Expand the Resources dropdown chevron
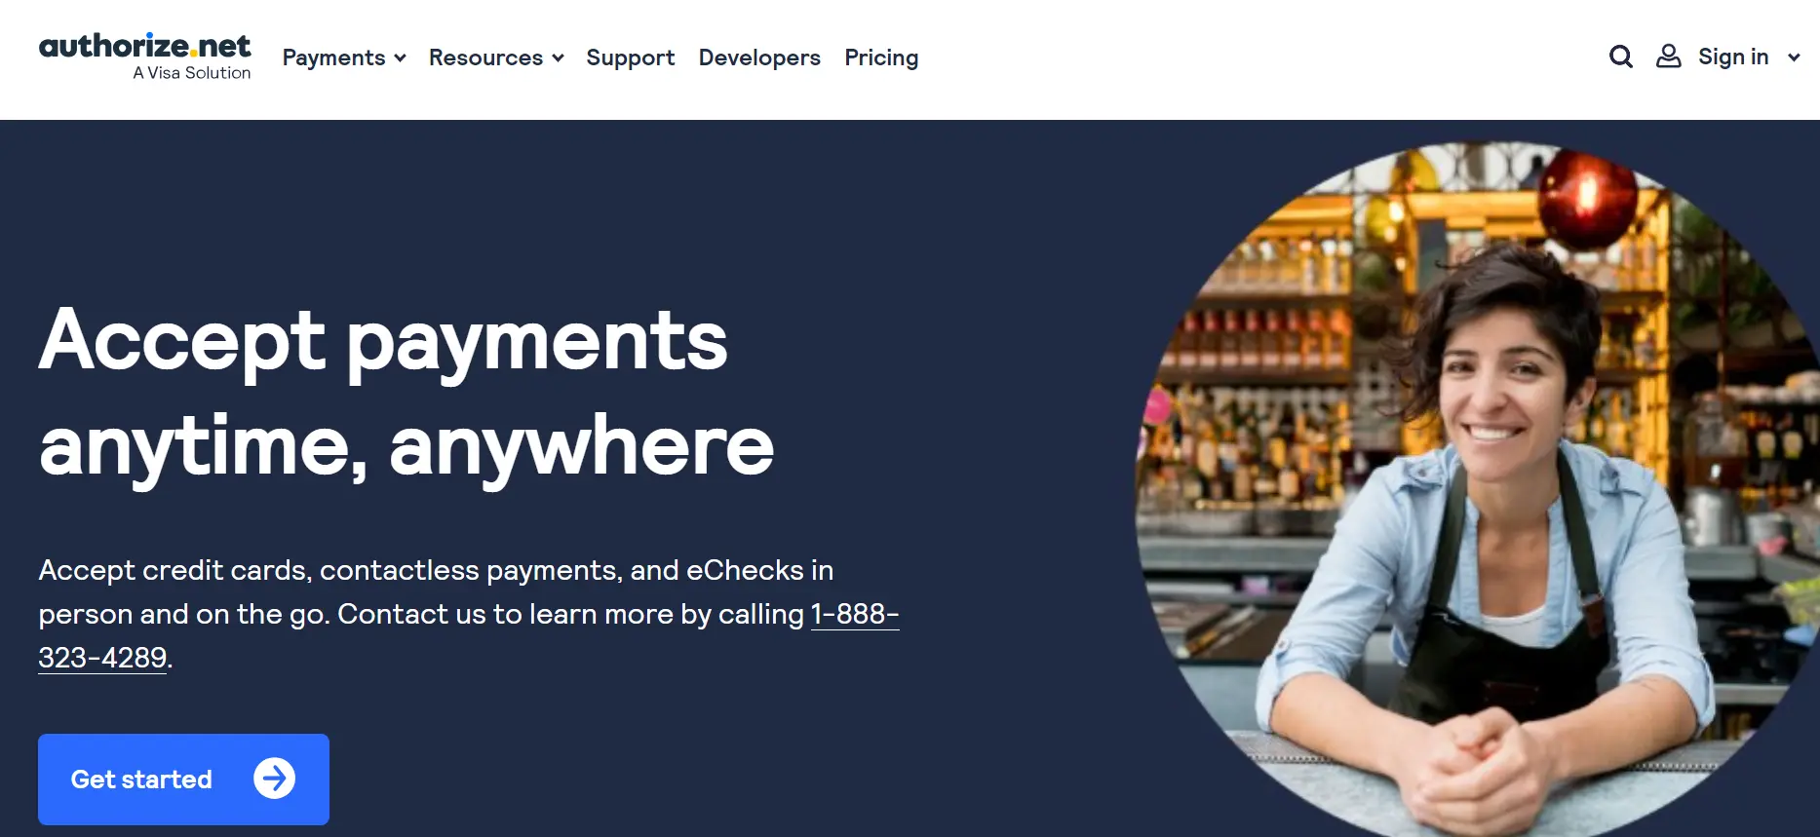This screenshot has height=837, width=1820. (558, 58)
